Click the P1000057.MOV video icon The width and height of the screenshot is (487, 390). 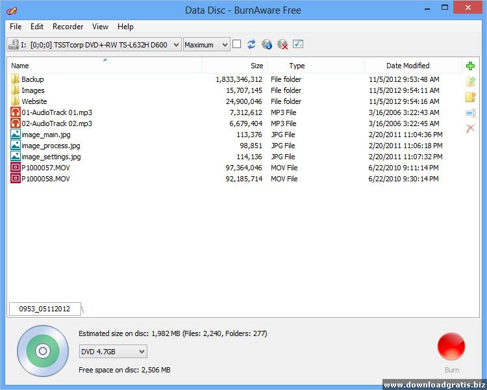[15, 167]
